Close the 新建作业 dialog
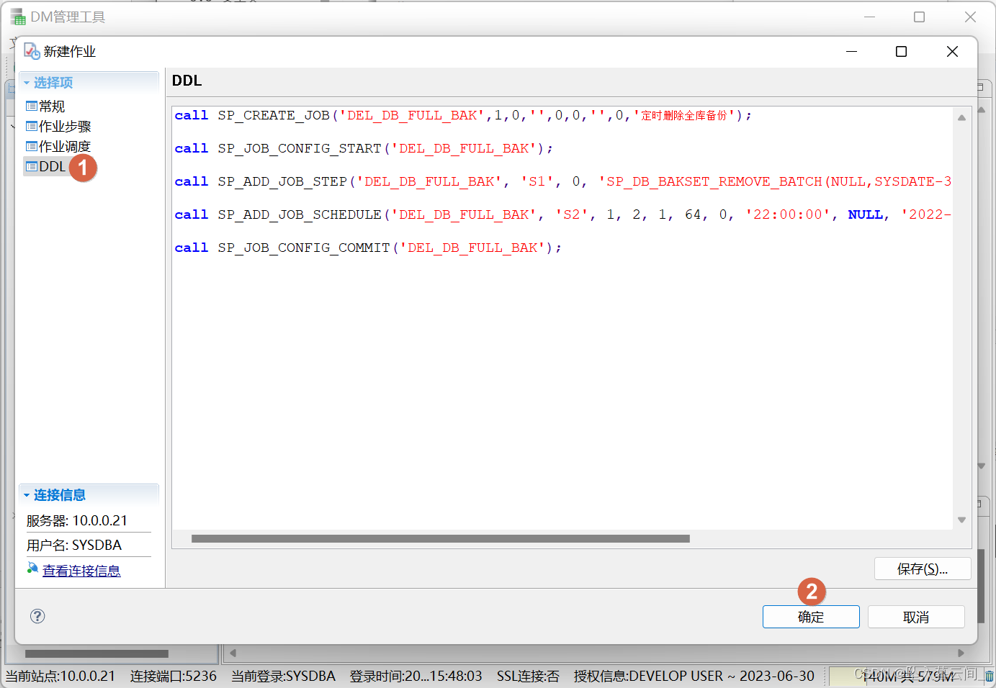996x688 pixels. (x=952, y=51)
